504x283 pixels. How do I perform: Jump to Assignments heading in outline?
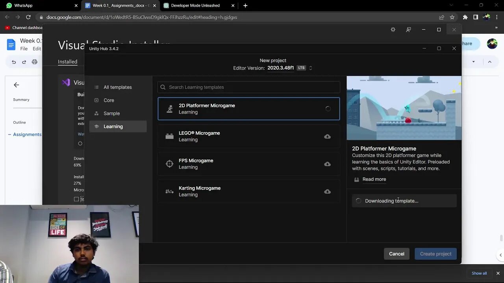pos(27,134)
